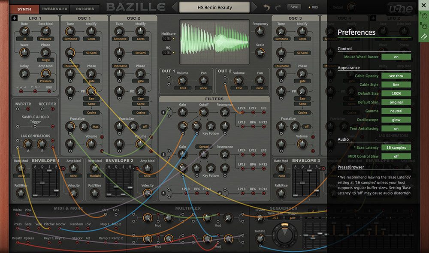Toggle the HQ switch

(x=166, y=52)
